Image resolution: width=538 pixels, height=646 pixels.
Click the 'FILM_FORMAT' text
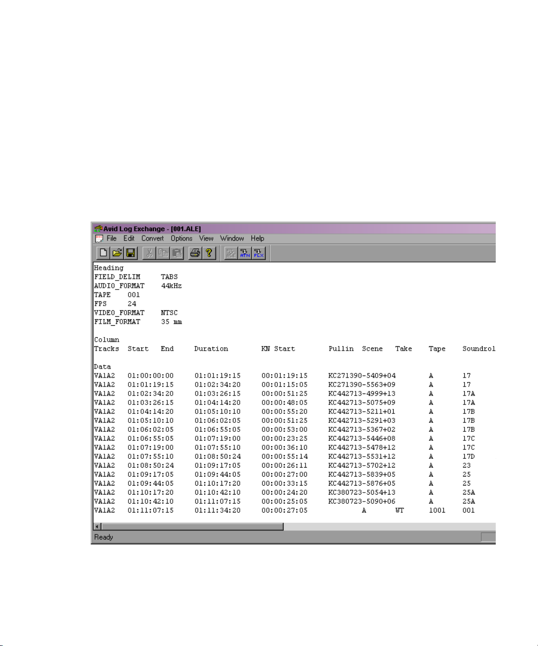117,322
